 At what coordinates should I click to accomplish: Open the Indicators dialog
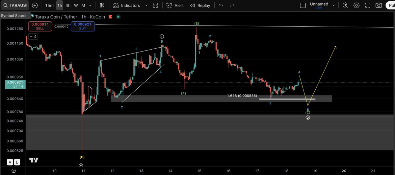coord(127,5)
